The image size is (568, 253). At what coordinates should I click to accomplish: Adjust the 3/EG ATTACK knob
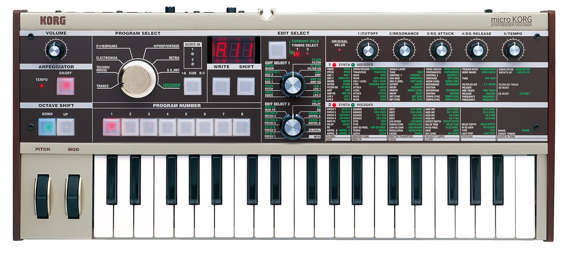tap(441, 50)
